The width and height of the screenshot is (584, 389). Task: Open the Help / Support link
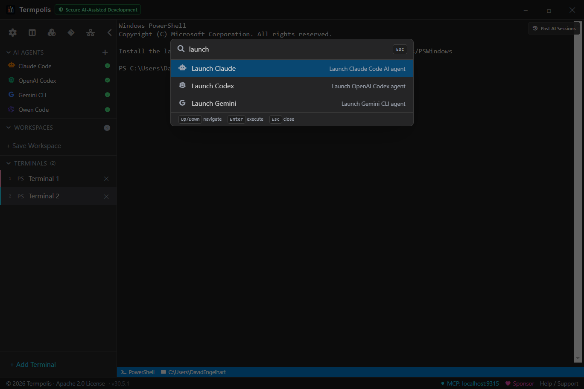[559, 383]
